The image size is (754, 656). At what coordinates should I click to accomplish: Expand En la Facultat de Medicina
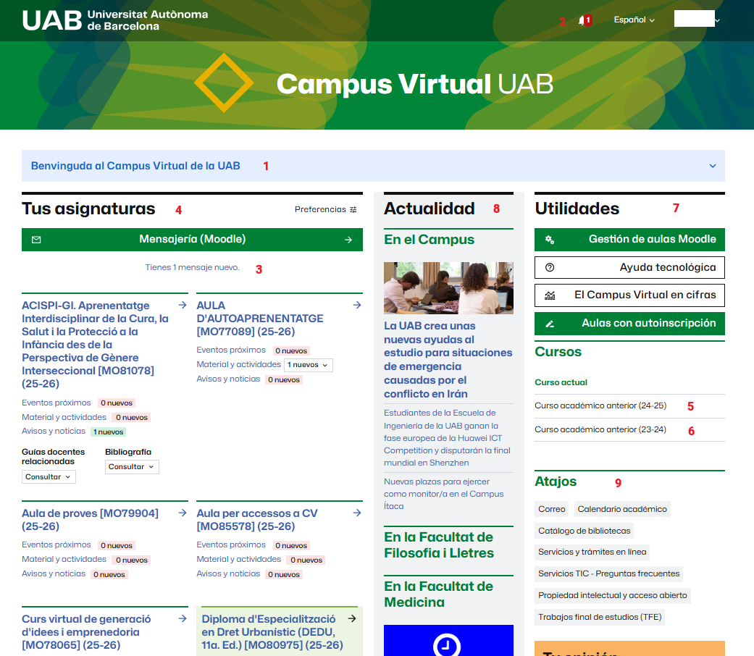click(x=438, y=594)
